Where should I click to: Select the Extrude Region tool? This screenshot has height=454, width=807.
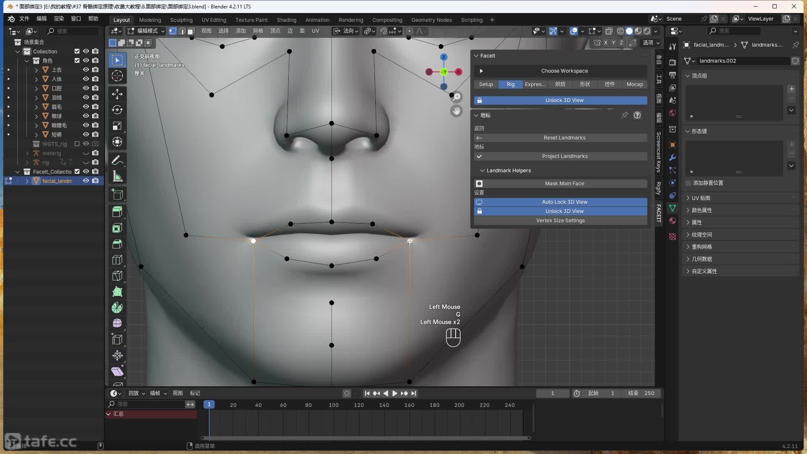point(117,212)
